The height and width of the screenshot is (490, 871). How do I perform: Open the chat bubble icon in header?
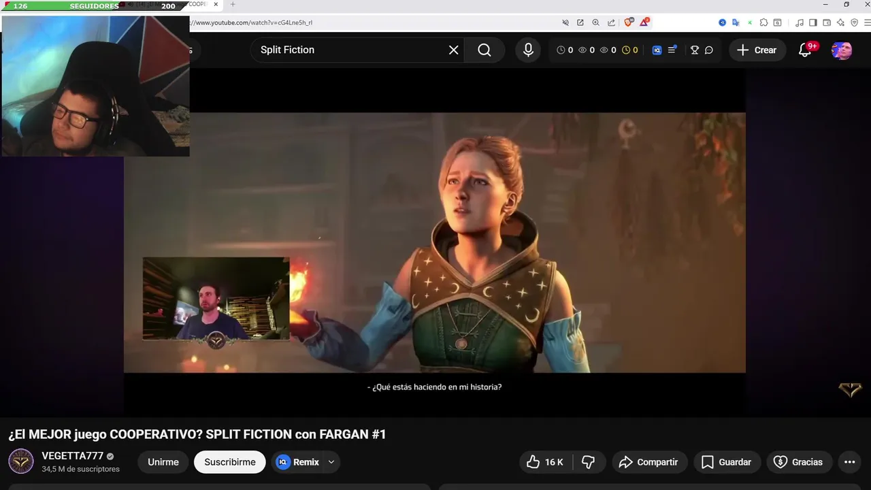click(x=709, y=50)
